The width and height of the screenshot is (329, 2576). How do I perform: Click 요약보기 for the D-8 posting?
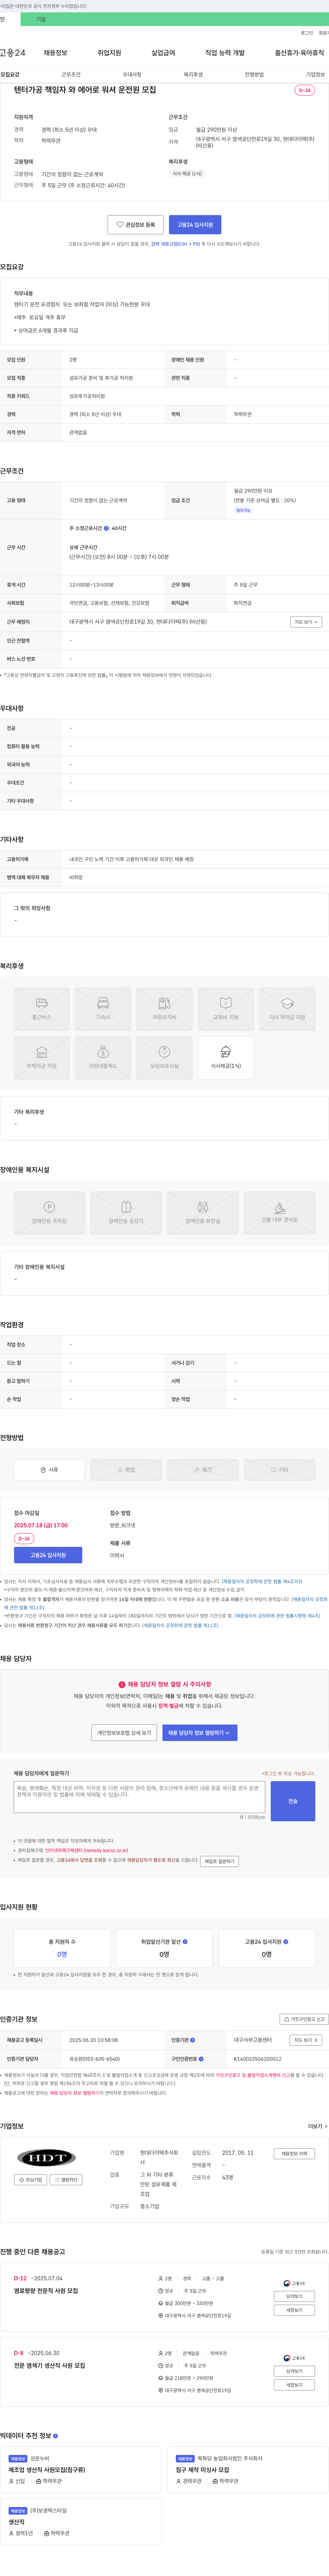tap(294, 2371)
